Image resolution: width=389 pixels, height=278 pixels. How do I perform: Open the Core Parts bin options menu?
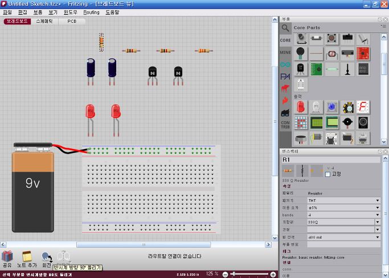383,26
